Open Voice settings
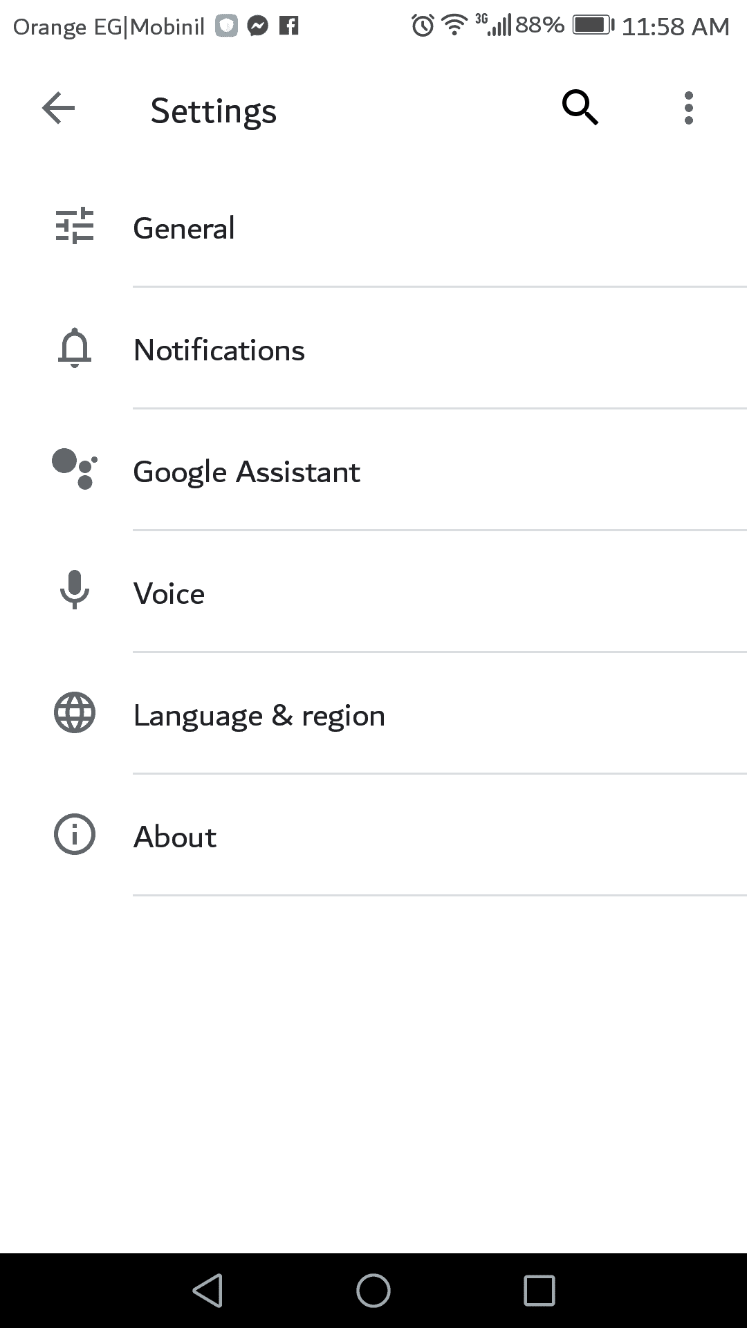 tap(169, 593)
